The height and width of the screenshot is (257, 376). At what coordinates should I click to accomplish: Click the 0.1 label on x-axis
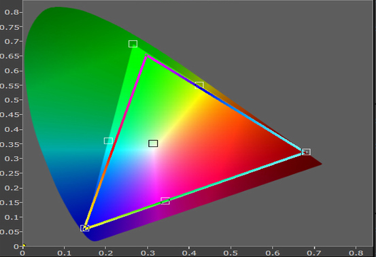click(x=64, y=253)
